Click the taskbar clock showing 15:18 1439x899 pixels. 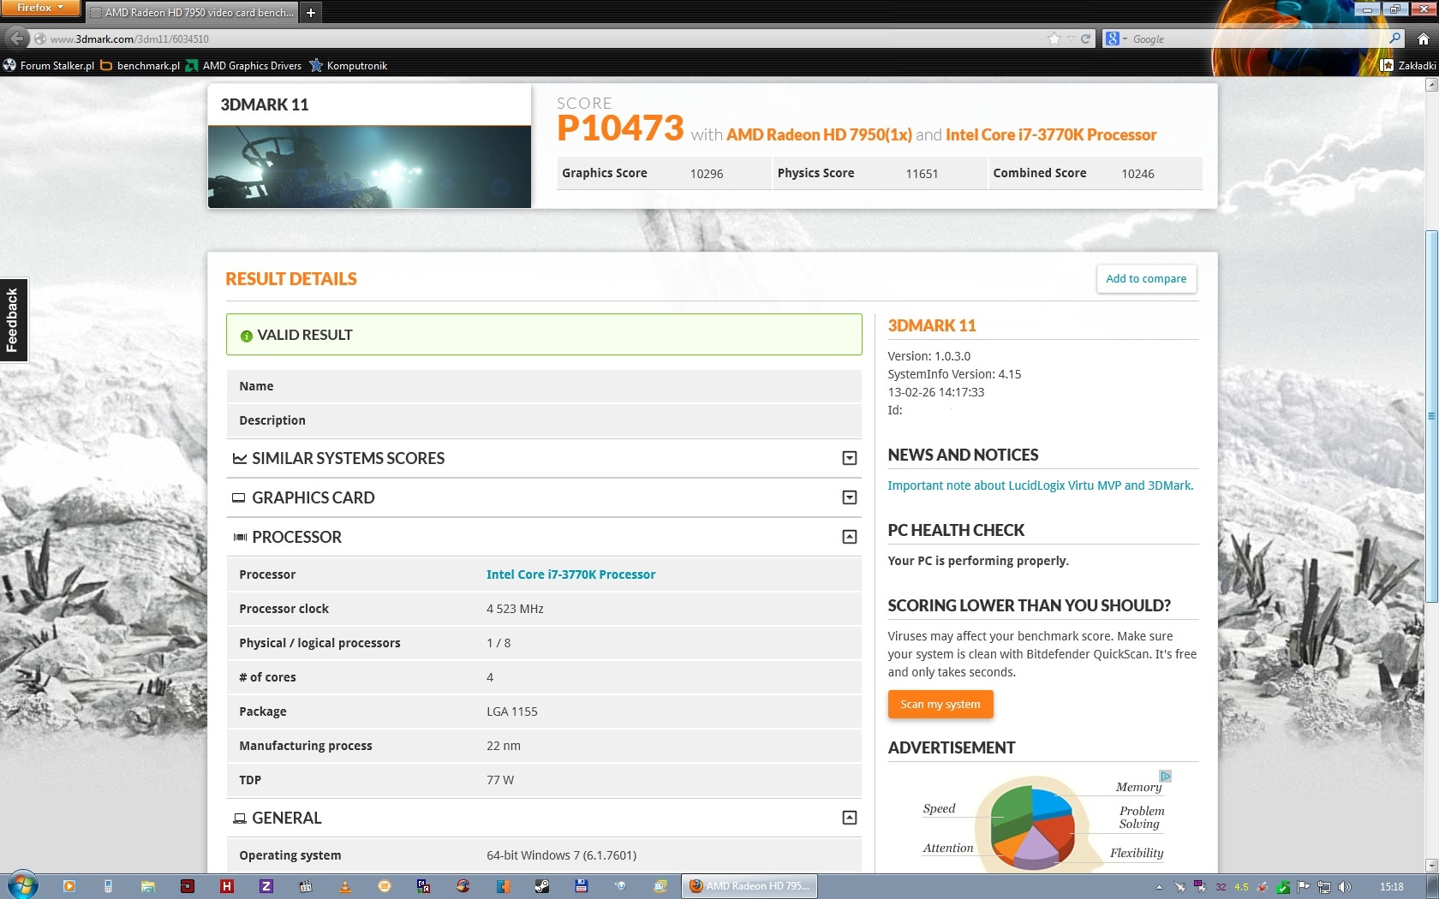[x=1392, y=887]
